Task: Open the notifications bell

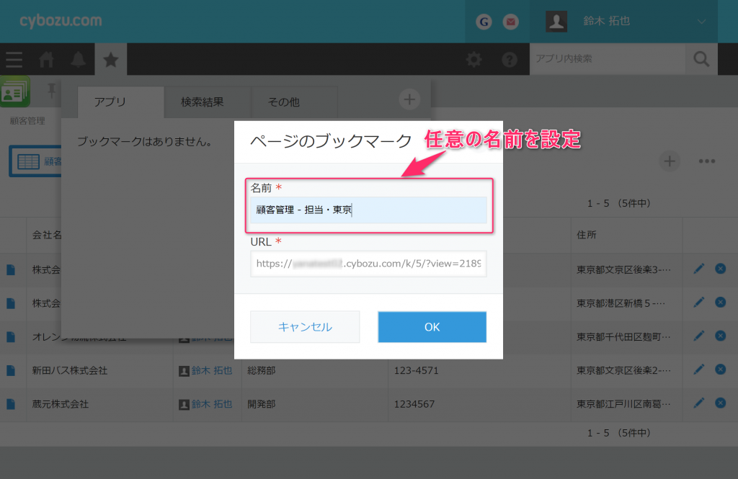Action: click(x=78, y=60)
